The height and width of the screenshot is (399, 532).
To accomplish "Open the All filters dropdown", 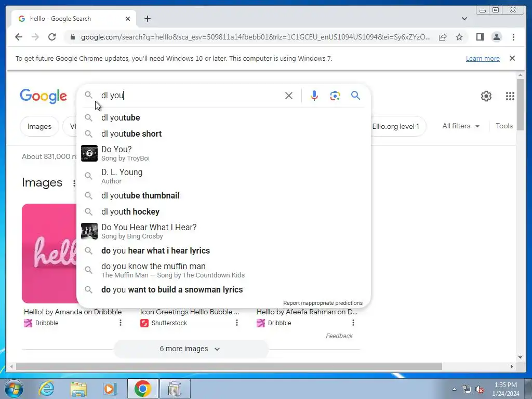I will (x=461, y=126).
